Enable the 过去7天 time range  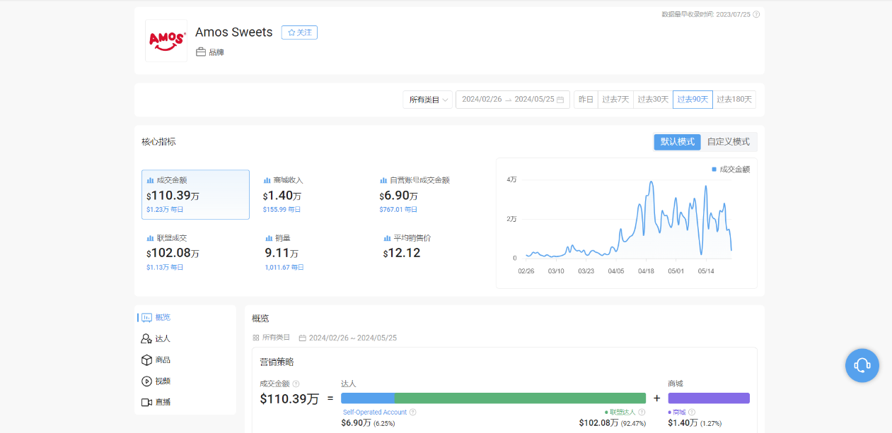click(x=614, y=99)
